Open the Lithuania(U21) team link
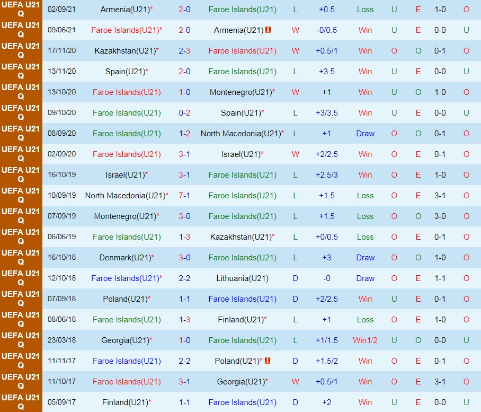The image size is (481, 412). click(x=242, y=278)
